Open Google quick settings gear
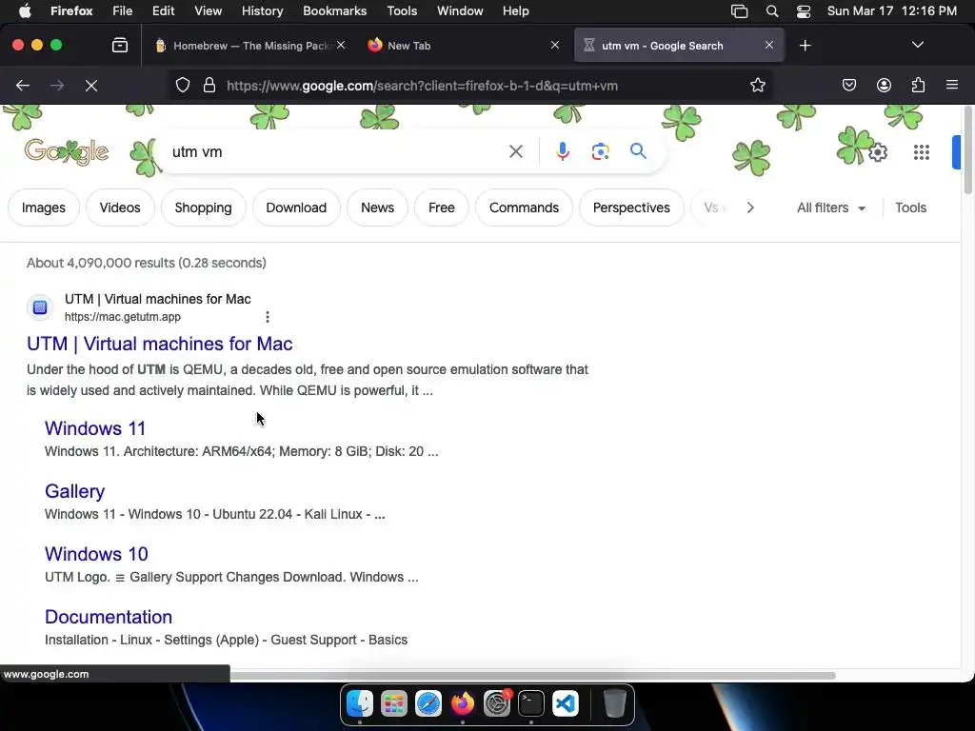 point(877,152)
